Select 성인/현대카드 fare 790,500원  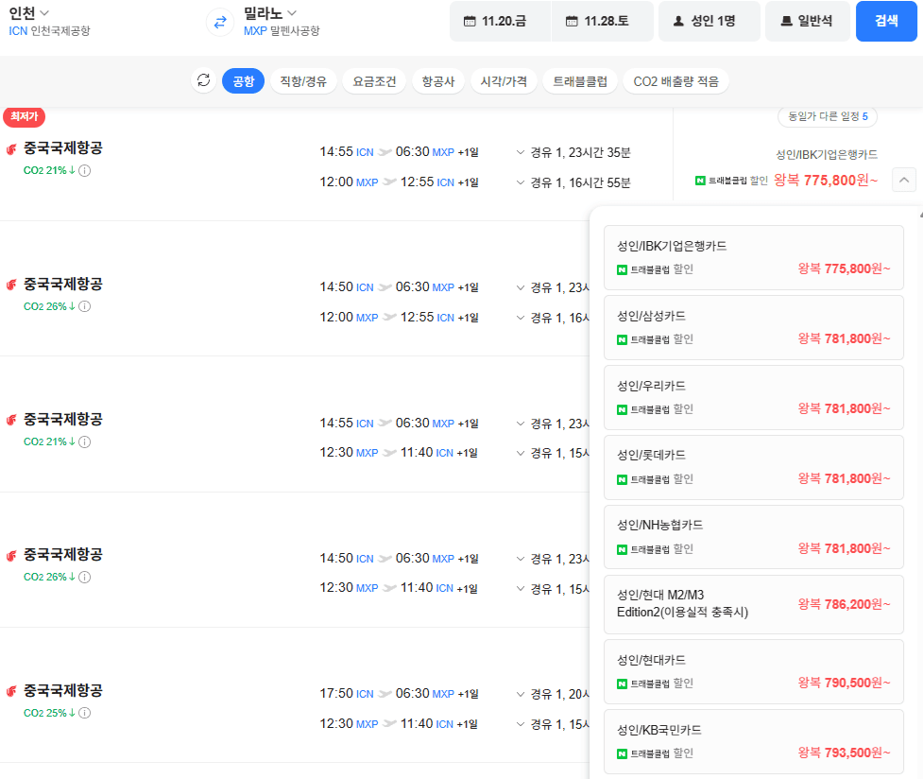point(754,672)
